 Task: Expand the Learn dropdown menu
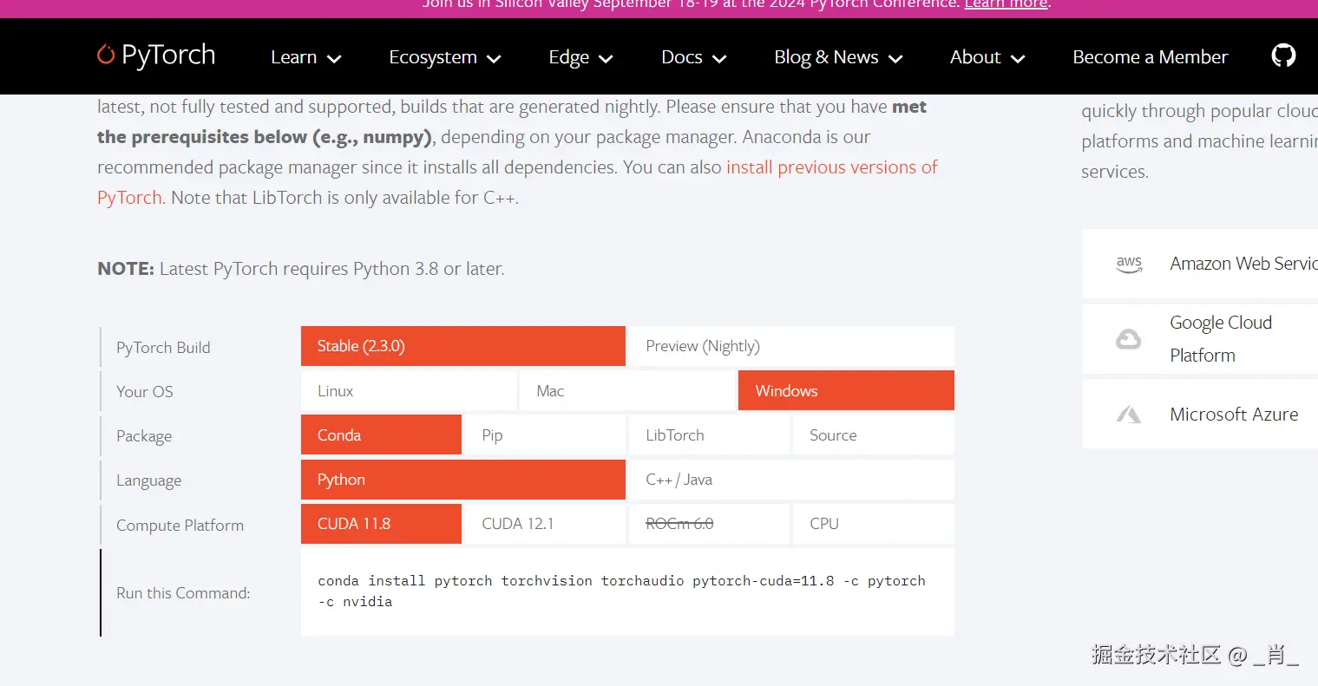pyautogui.click(x=305, y=57)
